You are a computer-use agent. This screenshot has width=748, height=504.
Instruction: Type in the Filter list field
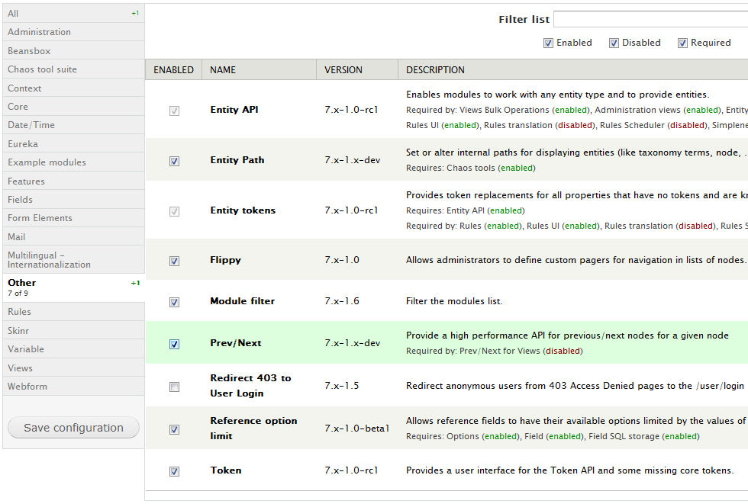tap(649, 19)
